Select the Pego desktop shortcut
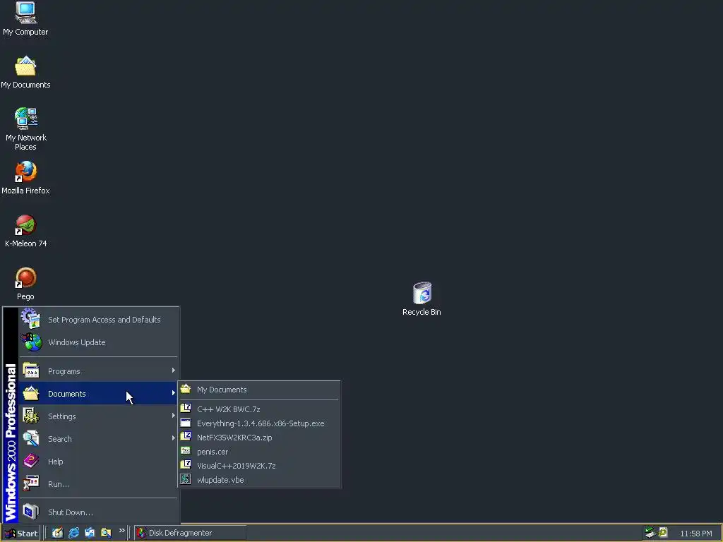The image size is (723, 542). 25,284
